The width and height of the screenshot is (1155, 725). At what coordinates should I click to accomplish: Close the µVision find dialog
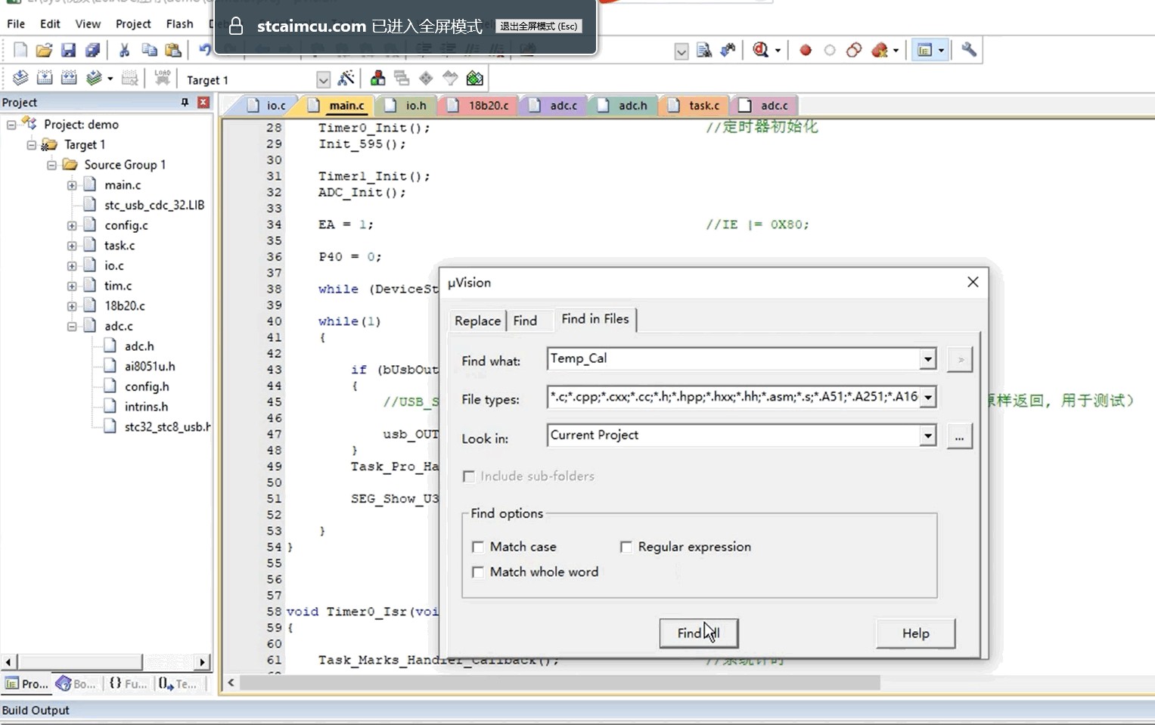pos(973,282)
